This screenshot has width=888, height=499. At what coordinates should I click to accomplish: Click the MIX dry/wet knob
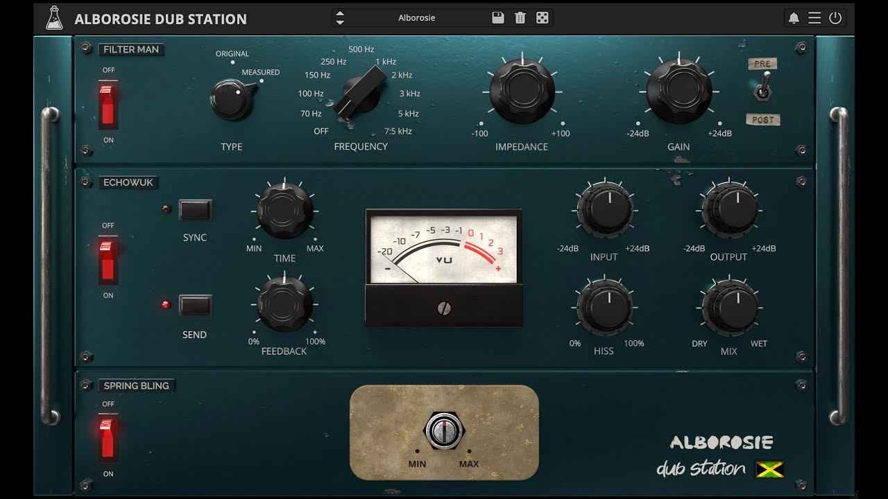[x=730, y=308]
